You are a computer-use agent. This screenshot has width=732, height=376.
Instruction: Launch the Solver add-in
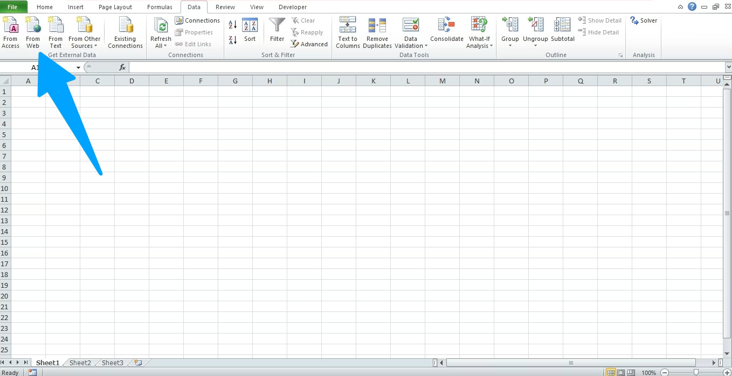click(x=644, y=20)
